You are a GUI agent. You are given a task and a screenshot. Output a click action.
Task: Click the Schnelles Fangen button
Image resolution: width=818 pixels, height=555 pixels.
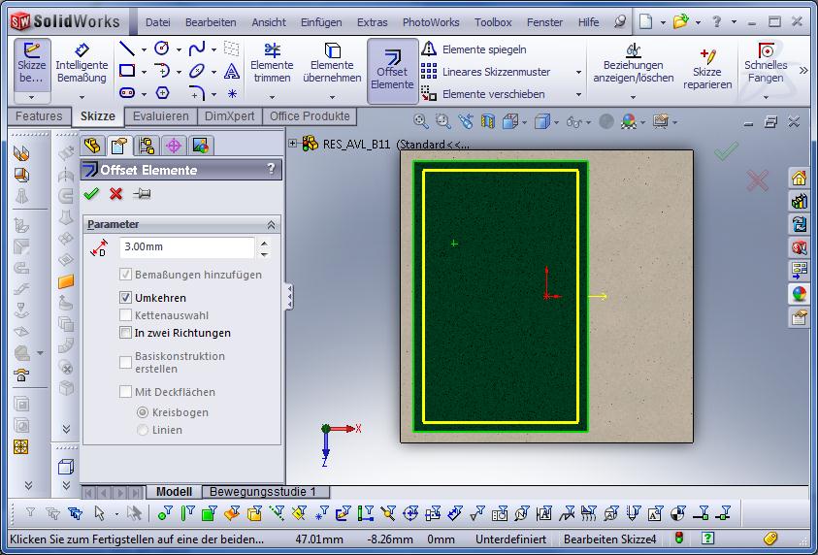[766, 63]
